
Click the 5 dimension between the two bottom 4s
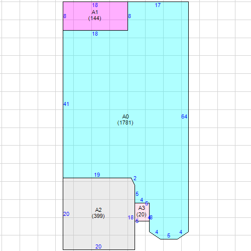click(169, 235)
